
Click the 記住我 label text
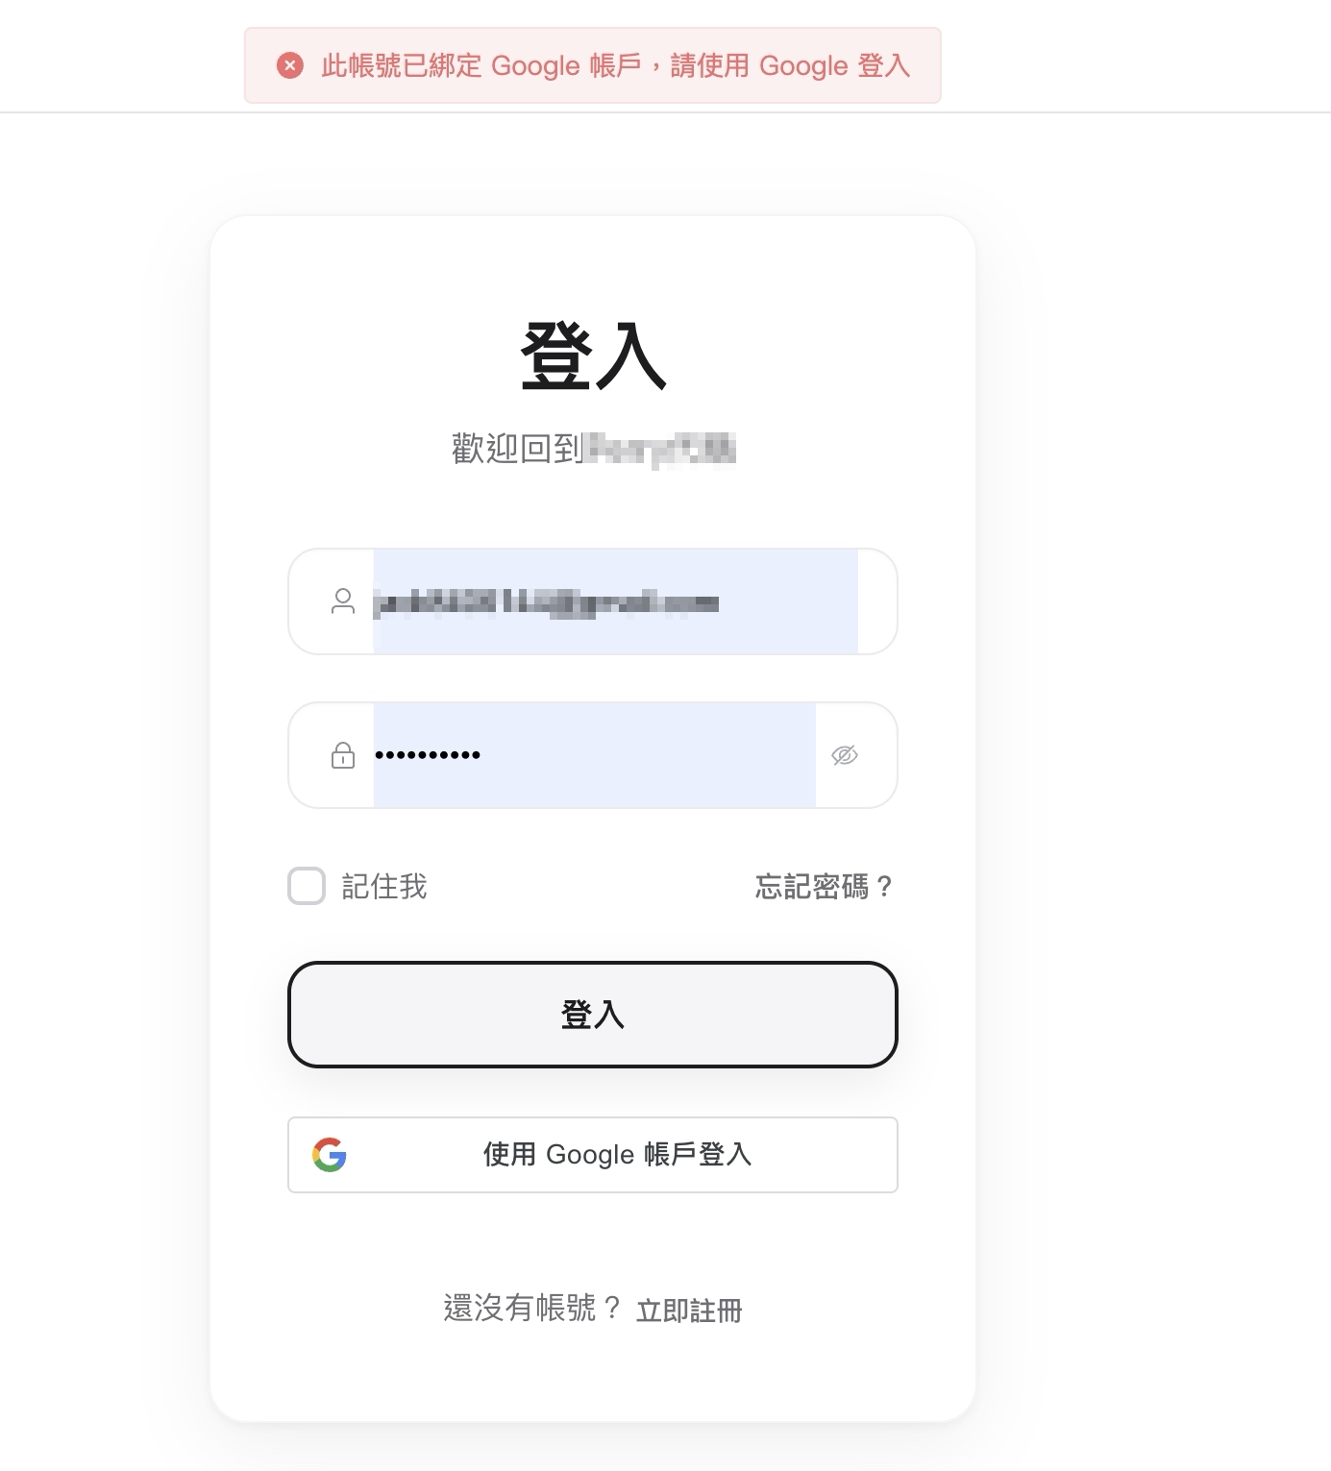[x=384, y=886]
